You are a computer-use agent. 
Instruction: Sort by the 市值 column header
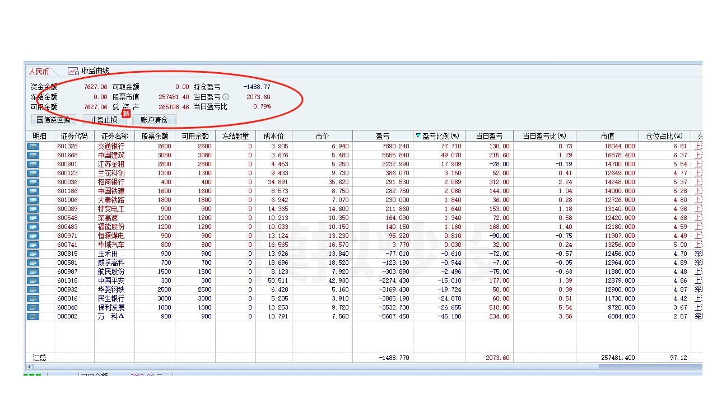[608, 136]
